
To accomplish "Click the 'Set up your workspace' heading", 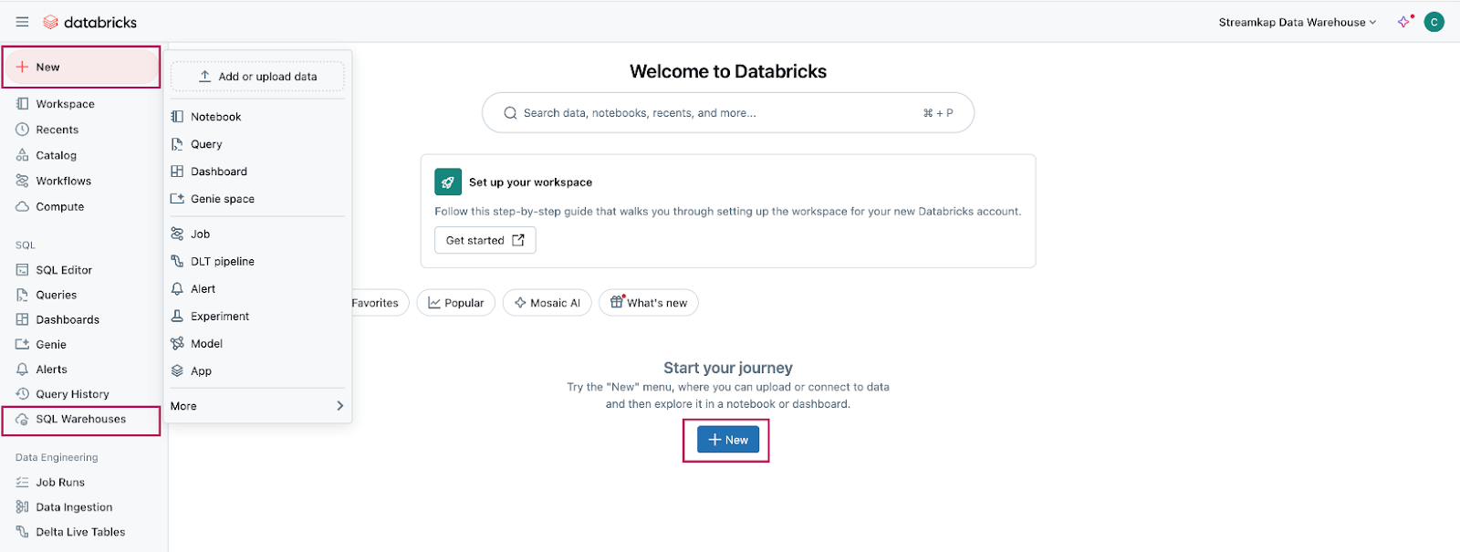I will pos(530,182).
